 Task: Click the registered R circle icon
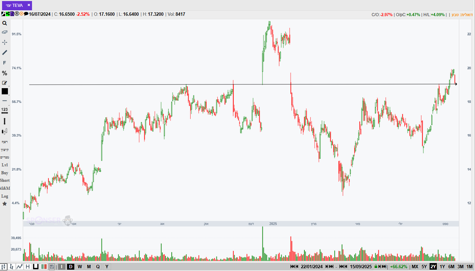click(17, 14)
